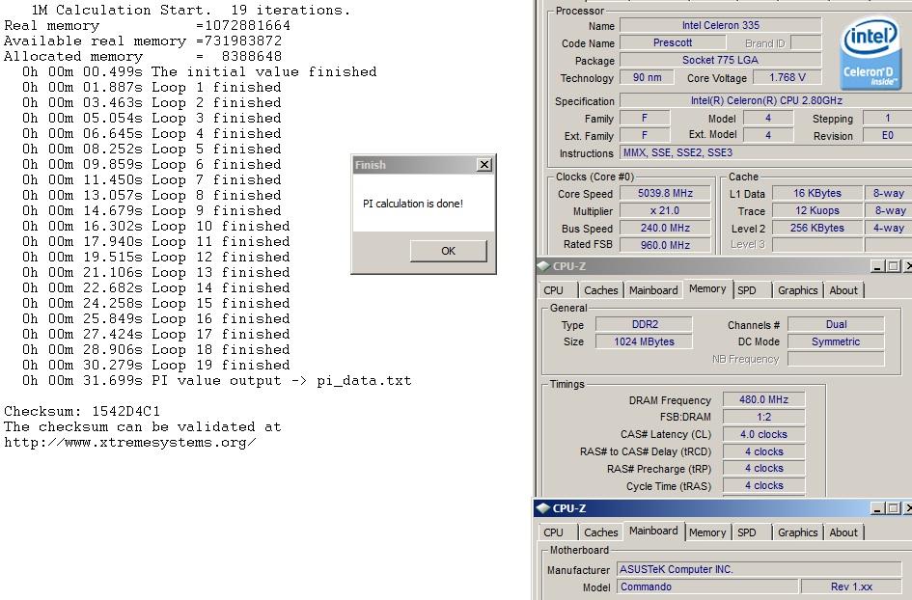Open Caches tab in CPU-Z Memory window

(x=601, y=290)
